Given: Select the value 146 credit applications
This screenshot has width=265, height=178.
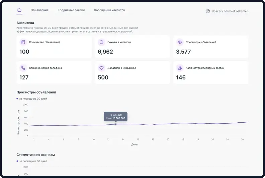Looking at the screenshot, I should tap(181, 77).
